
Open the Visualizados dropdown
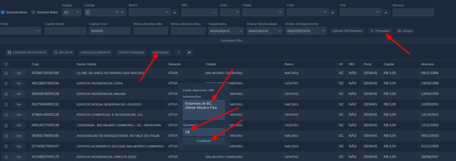226,31
